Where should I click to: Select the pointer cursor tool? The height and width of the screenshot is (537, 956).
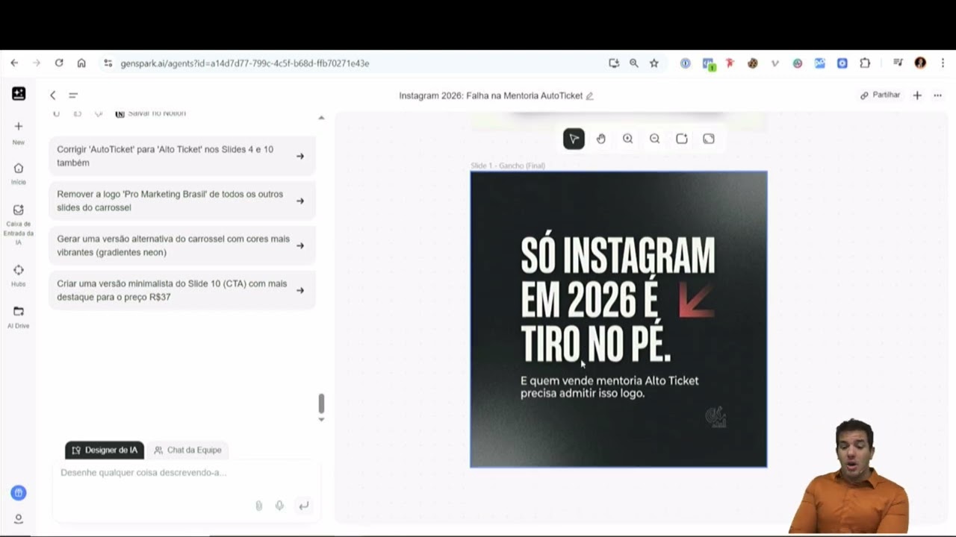(574, 139)
